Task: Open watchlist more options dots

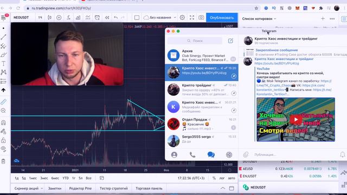Action: coord(332,19)
